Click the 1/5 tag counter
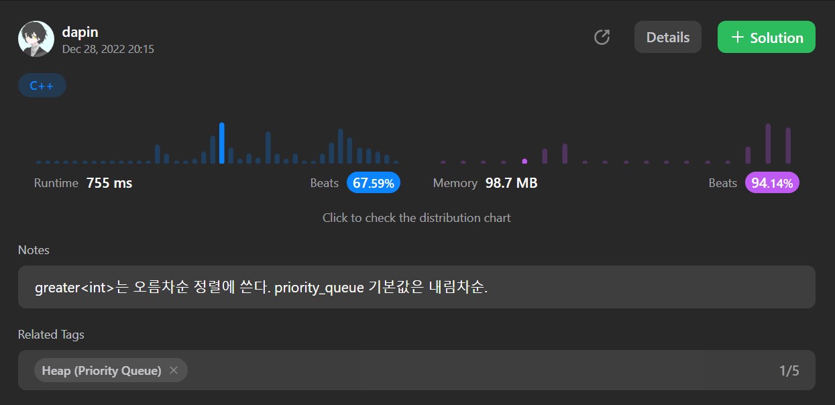 point(789,371)
